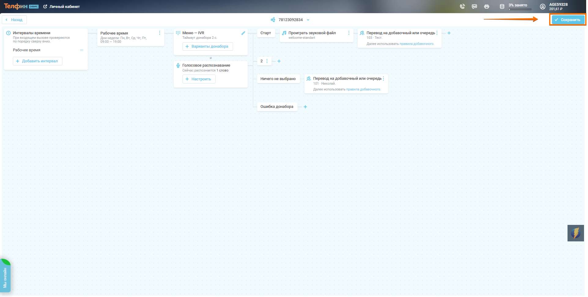Open options menu of Рабочее время card
Image resolution: width=588 pixels, height=297 pixels.
point(159,33)
